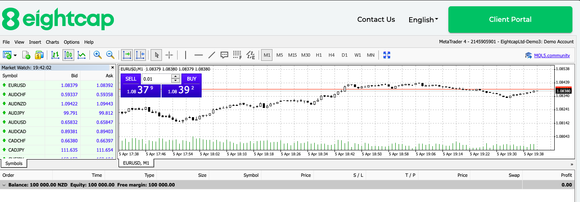Open the Contact Us link
The image size is (580, 202).
[376, 19]
